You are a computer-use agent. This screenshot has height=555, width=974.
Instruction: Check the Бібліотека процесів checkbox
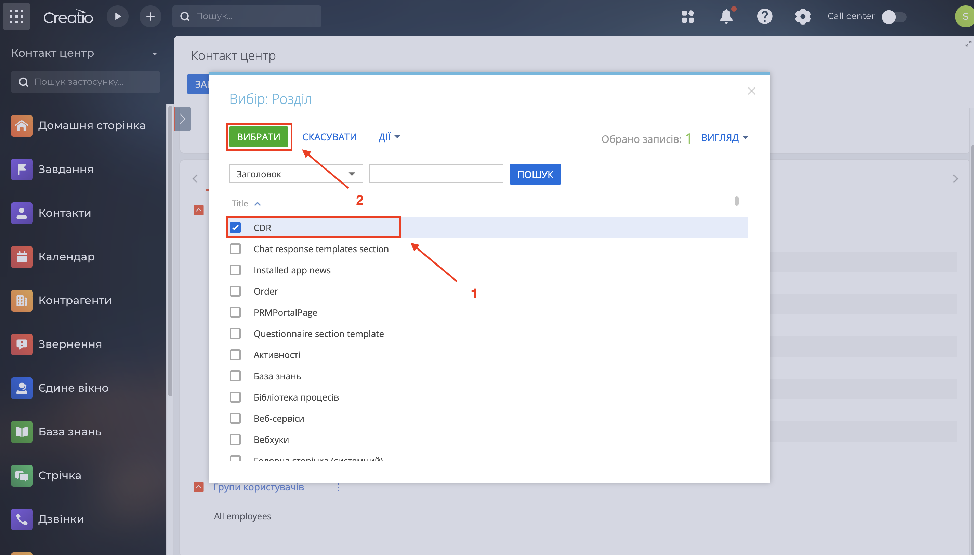pyautogui.click(x=235, y=397)
